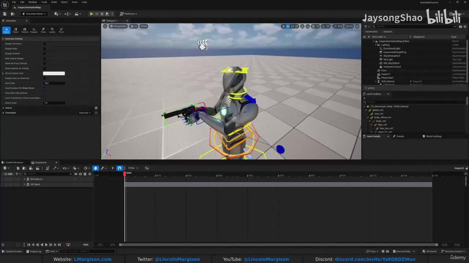The height and width of the screenshot is (263, 469).
Task: Uncheck Only Select Rig Controls
Action: tap(45, 93)
